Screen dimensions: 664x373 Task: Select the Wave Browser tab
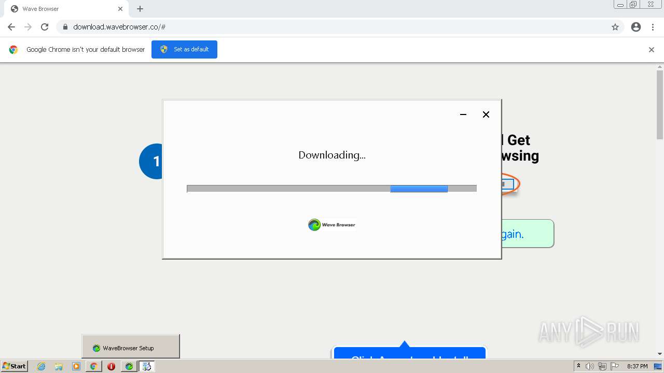(x=66, y=9)
